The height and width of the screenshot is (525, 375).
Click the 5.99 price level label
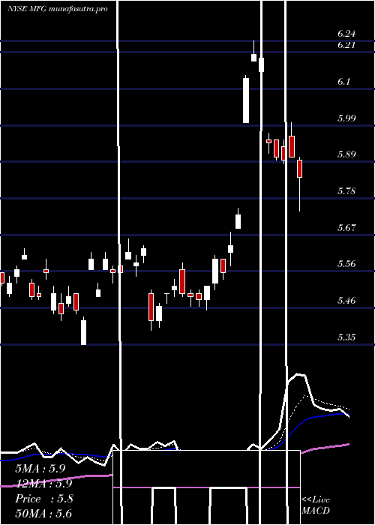346,118
